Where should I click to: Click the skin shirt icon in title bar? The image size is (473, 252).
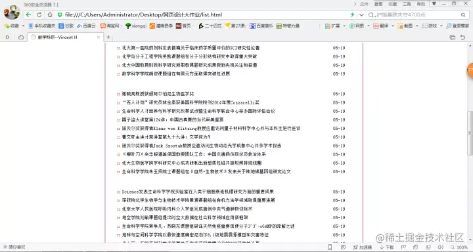point(434,4)
